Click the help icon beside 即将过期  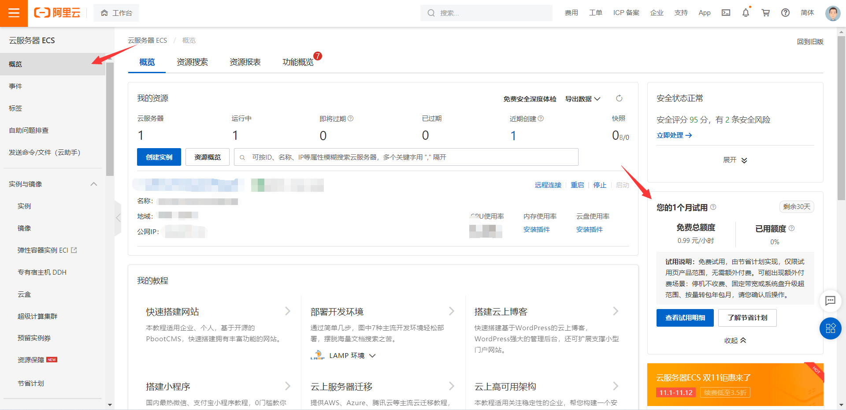point(351,119)
